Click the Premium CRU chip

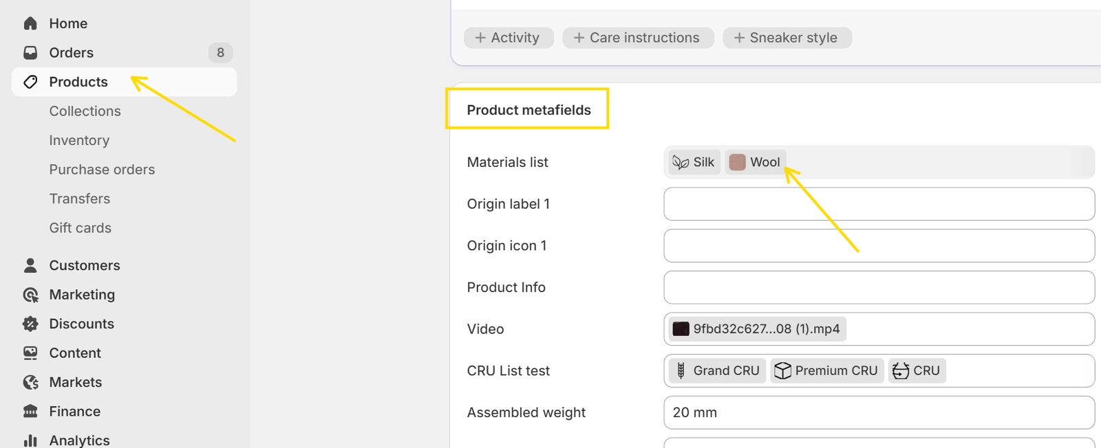tap(827, 370)
